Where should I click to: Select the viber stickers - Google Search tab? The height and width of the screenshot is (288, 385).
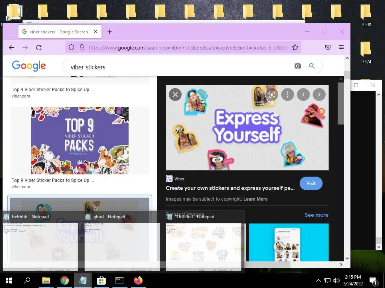60,31
